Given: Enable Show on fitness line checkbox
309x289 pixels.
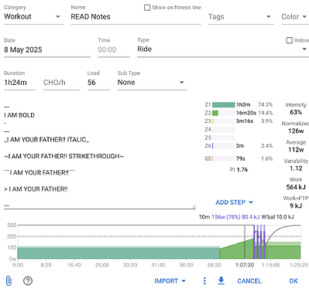Looking at the screenshot, I should [147, 8].
